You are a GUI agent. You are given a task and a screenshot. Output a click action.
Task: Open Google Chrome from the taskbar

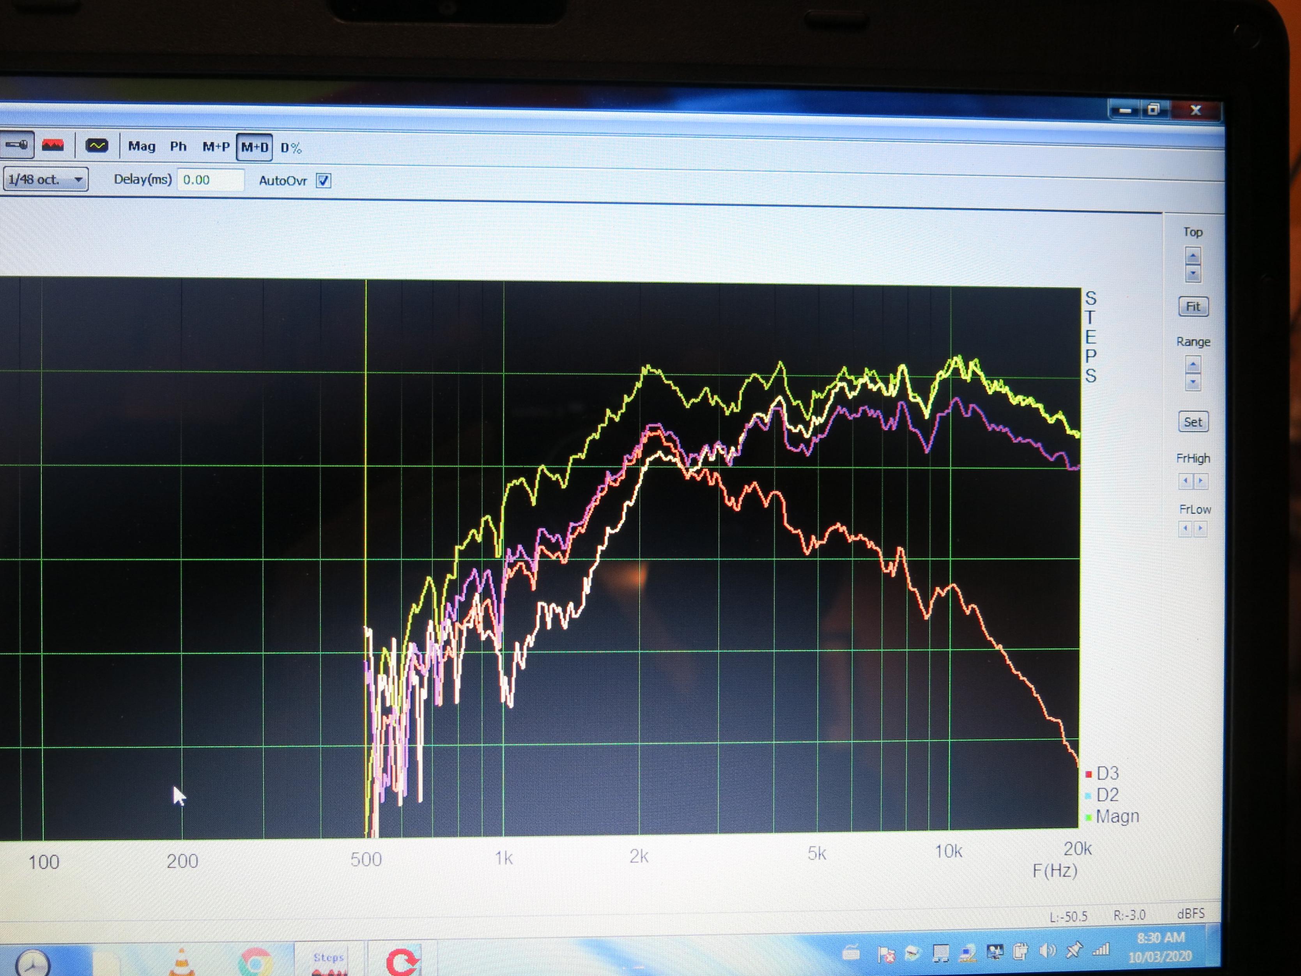click(x=255, y=962)
